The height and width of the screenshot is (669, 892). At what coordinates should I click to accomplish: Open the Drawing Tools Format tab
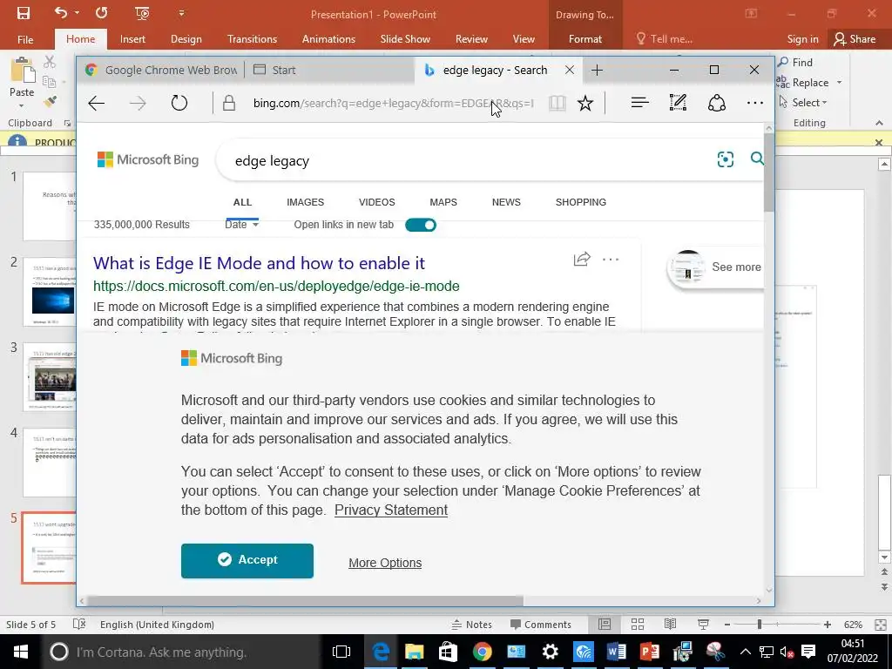[x=585, y=39]
